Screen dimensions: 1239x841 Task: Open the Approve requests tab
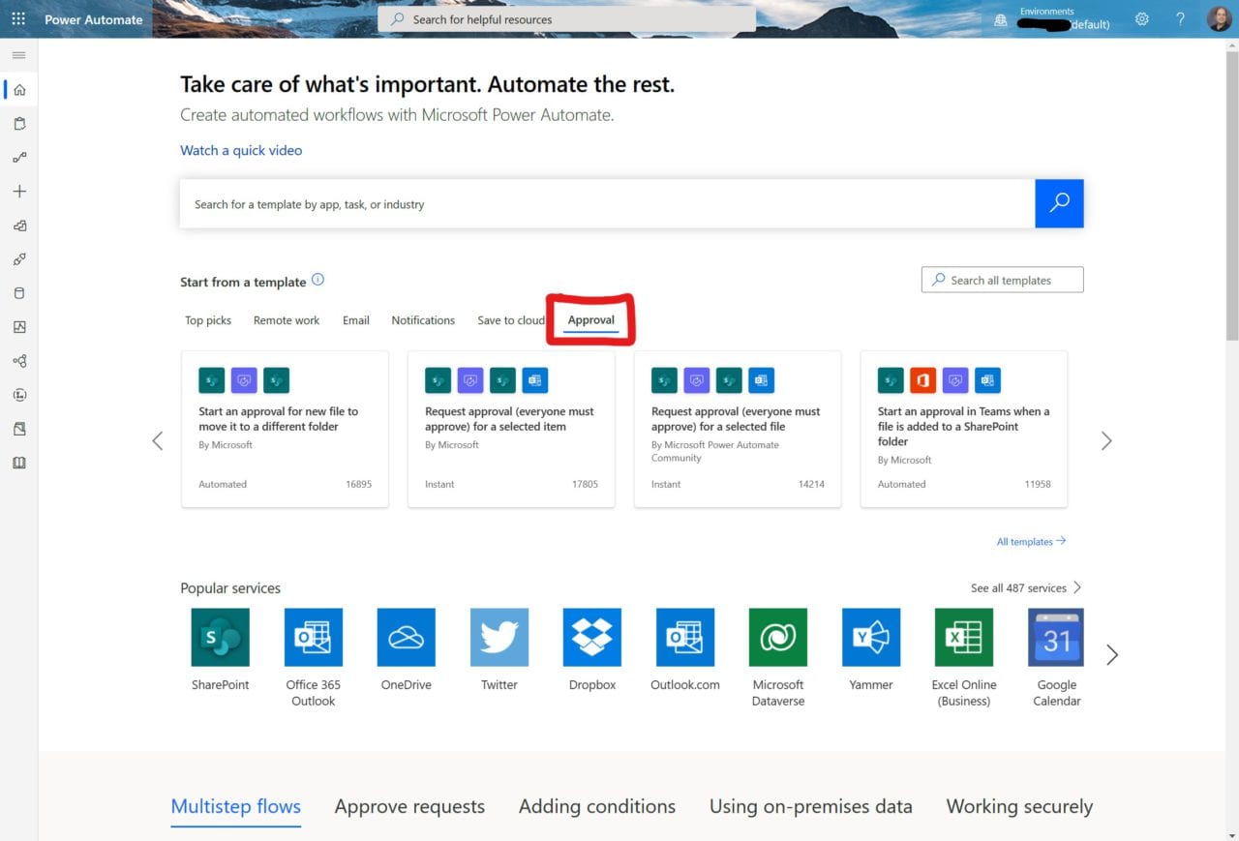pyautogui.click(x=409, y=806)
